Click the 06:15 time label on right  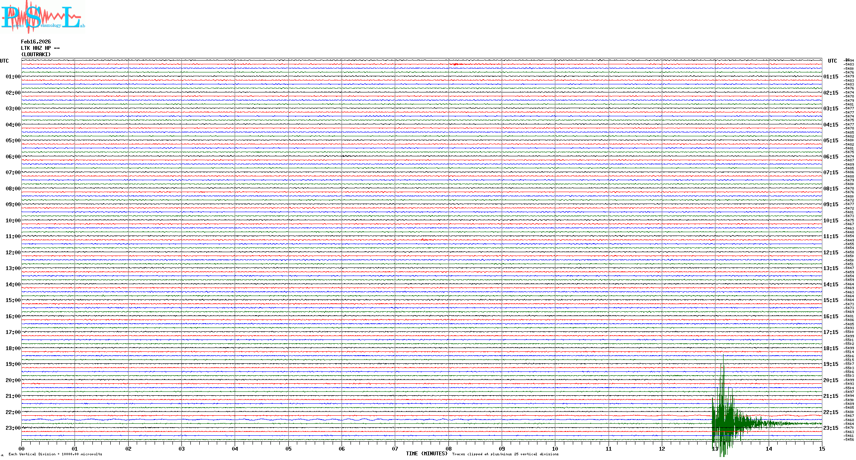click(830, 157)
